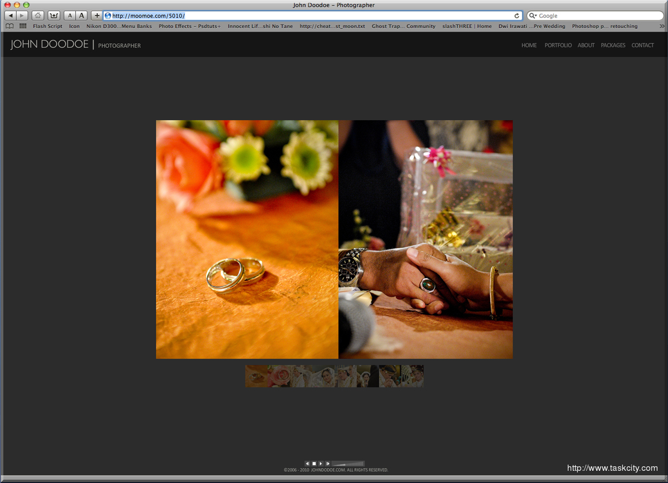Click the larger text size A button
Viewport: 668px width, 483px height.
click(82, 16)
